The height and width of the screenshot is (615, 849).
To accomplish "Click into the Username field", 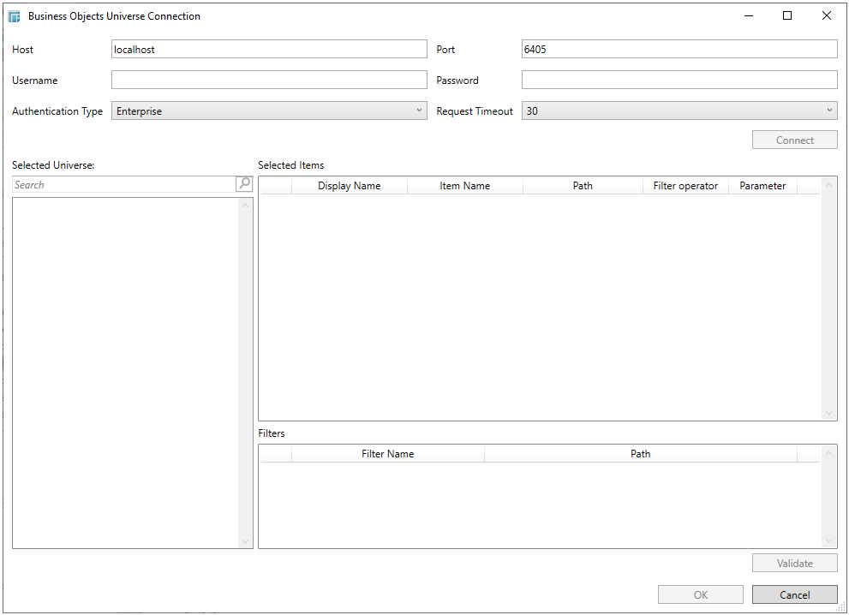I will coord(269,81).
